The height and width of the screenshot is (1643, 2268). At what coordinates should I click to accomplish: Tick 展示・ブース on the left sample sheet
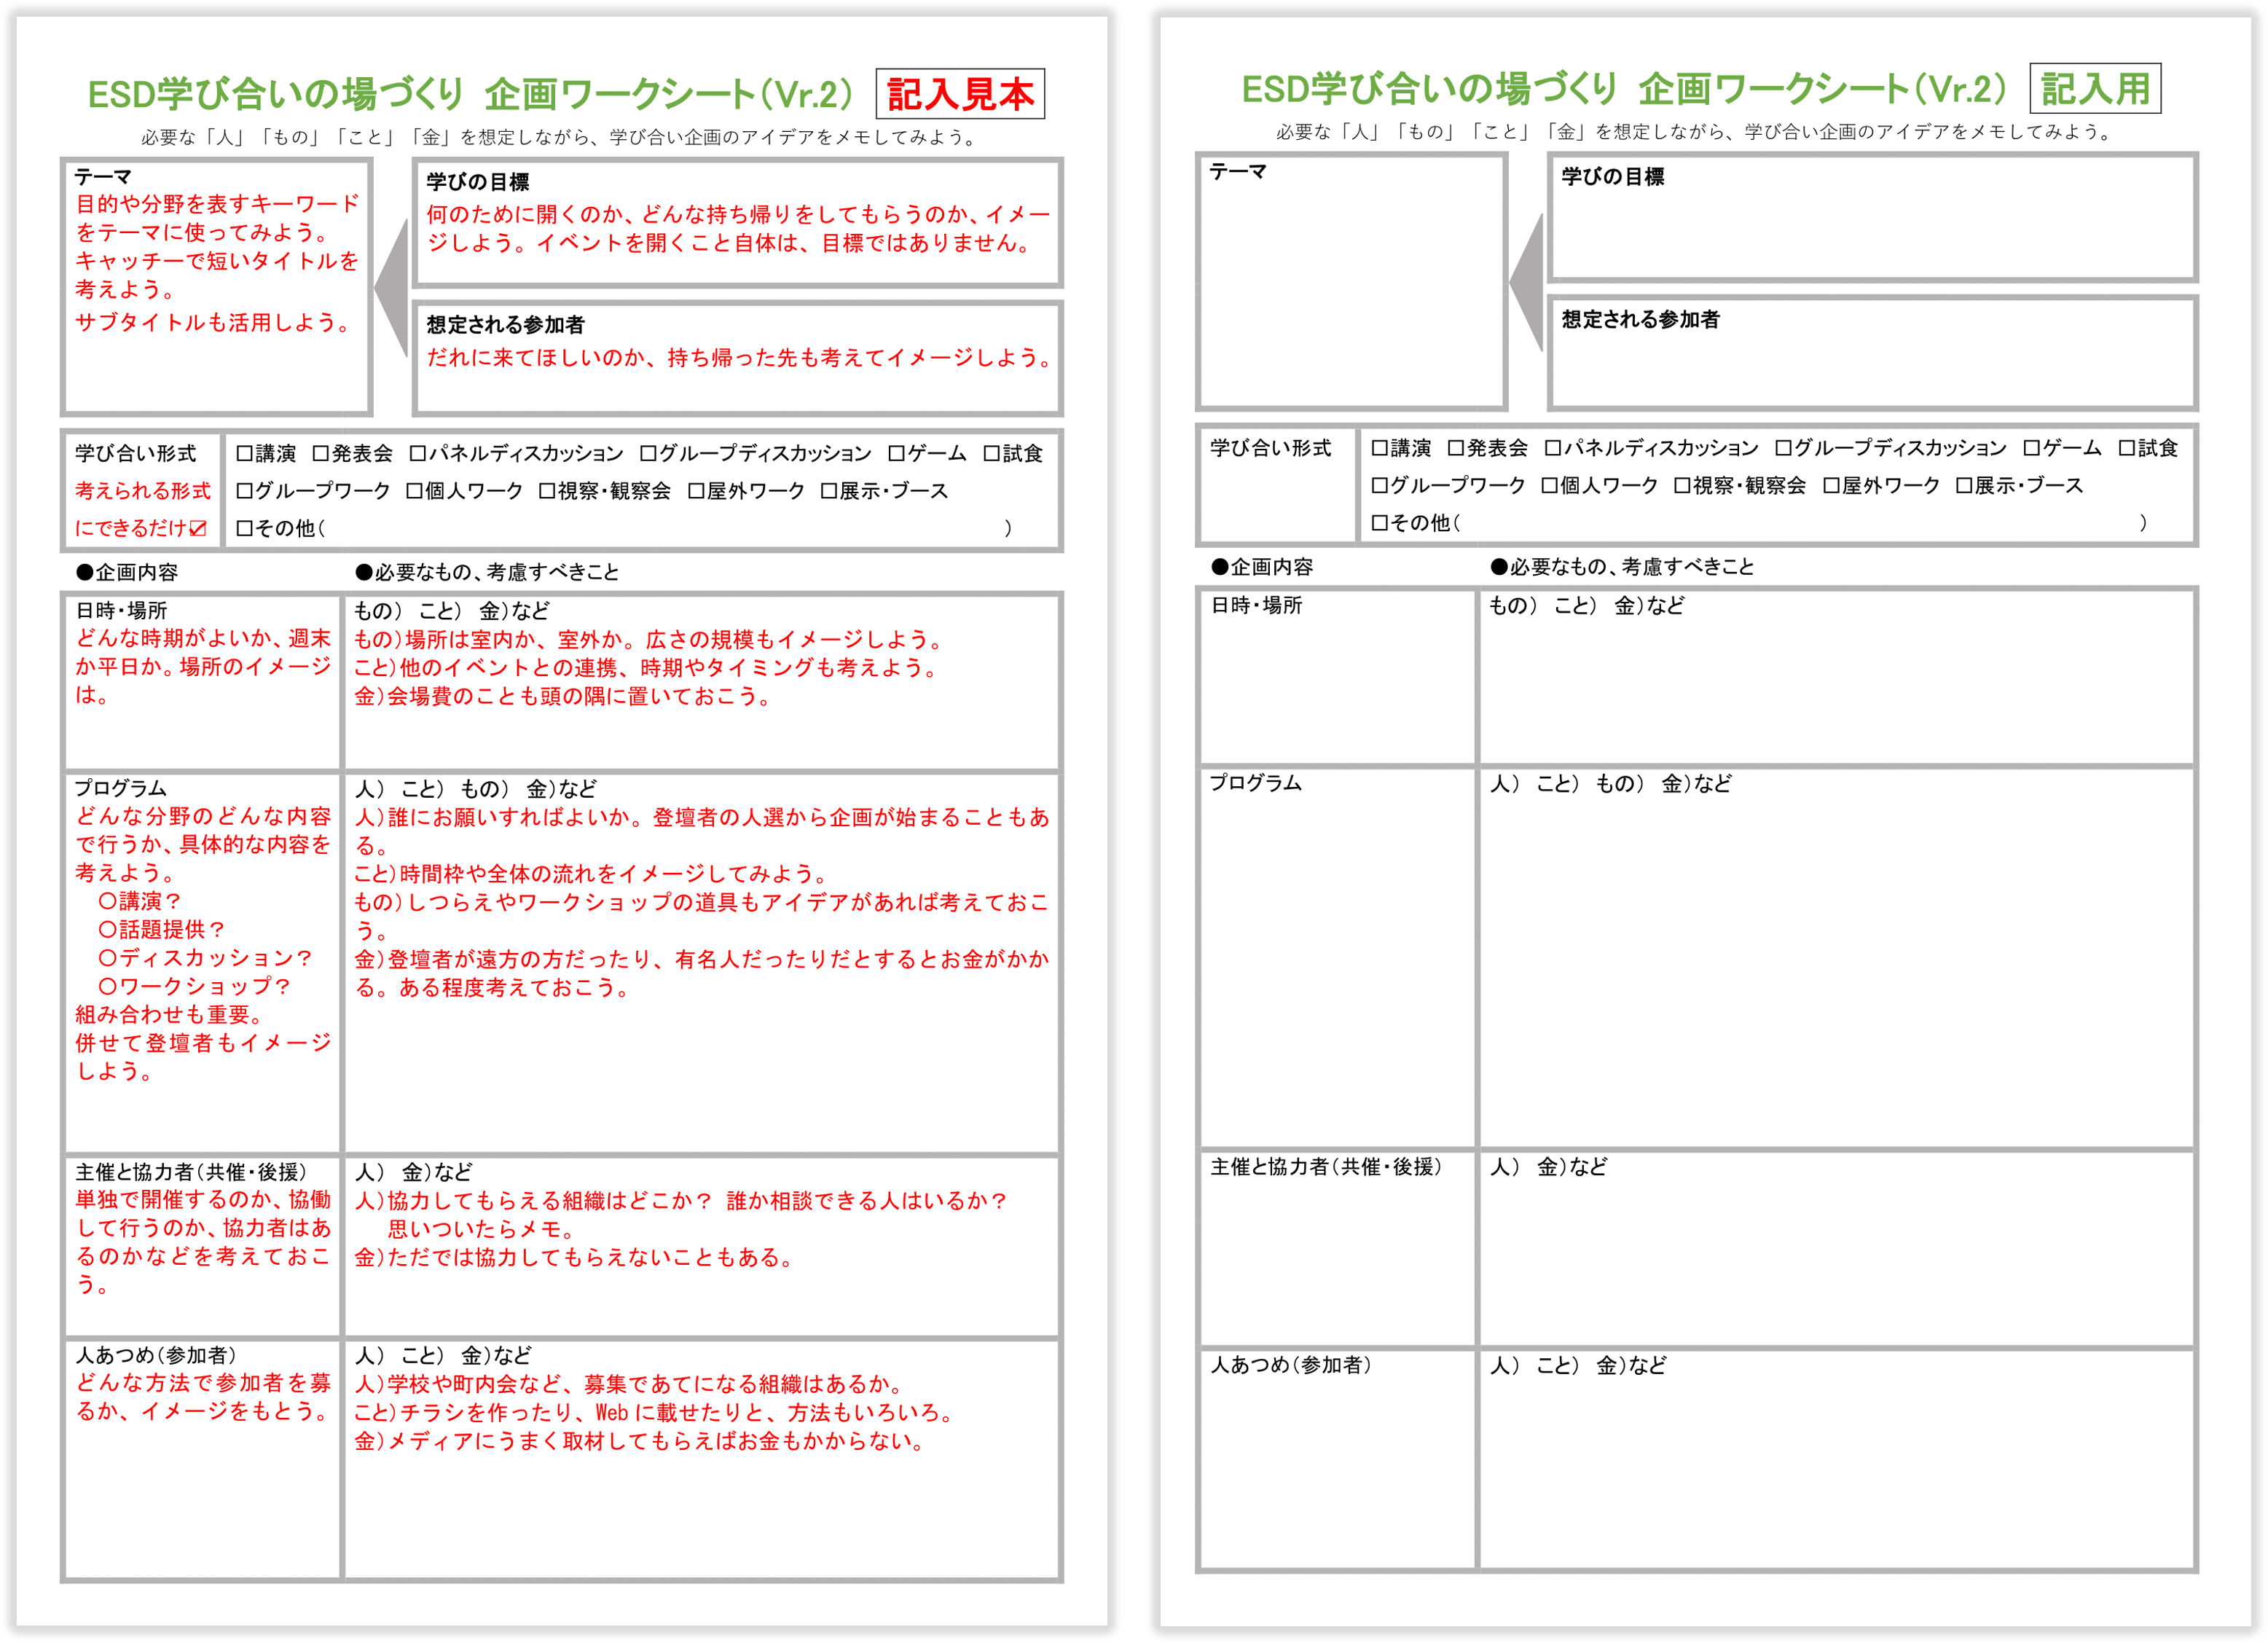[x=828, y=490]
